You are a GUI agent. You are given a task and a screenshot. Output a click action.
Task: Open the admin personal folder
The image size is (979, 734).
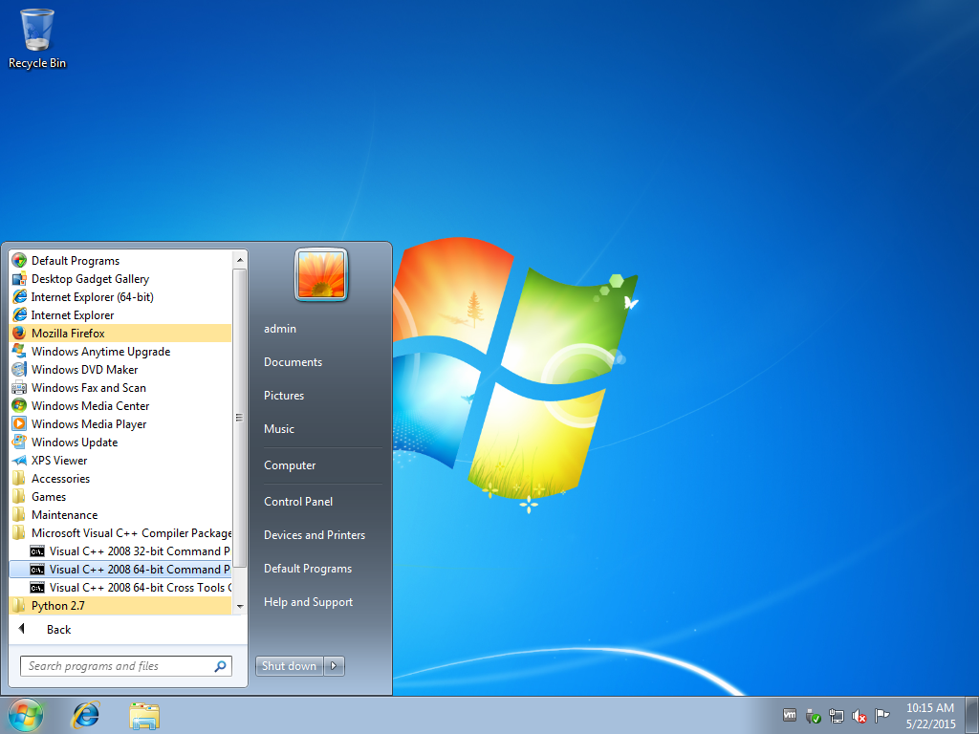click(x=280, y=329)
